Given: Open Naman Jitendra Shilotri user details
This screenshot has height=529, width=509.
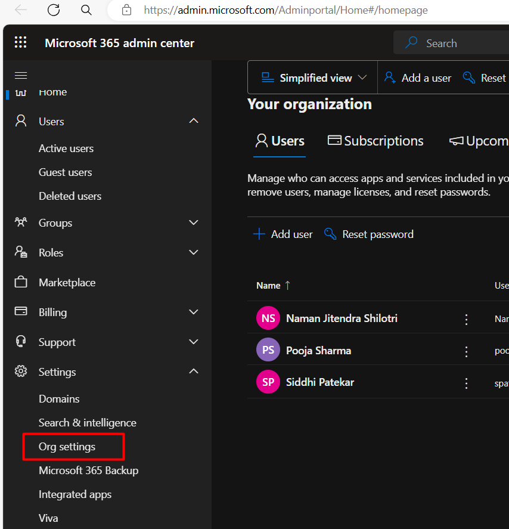Looking at the screenshot, I should [342, 318].
